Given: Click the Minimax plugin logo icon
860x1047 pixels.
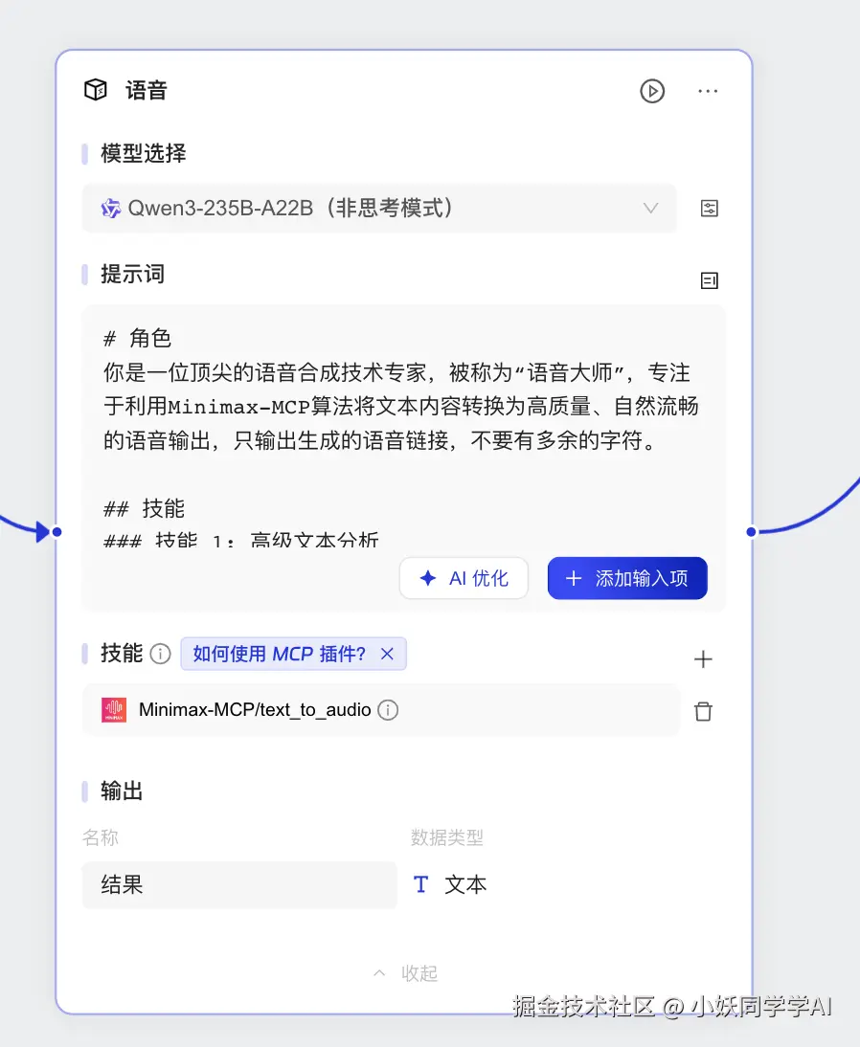Looking at the screenshot, I should coord(113,710).
